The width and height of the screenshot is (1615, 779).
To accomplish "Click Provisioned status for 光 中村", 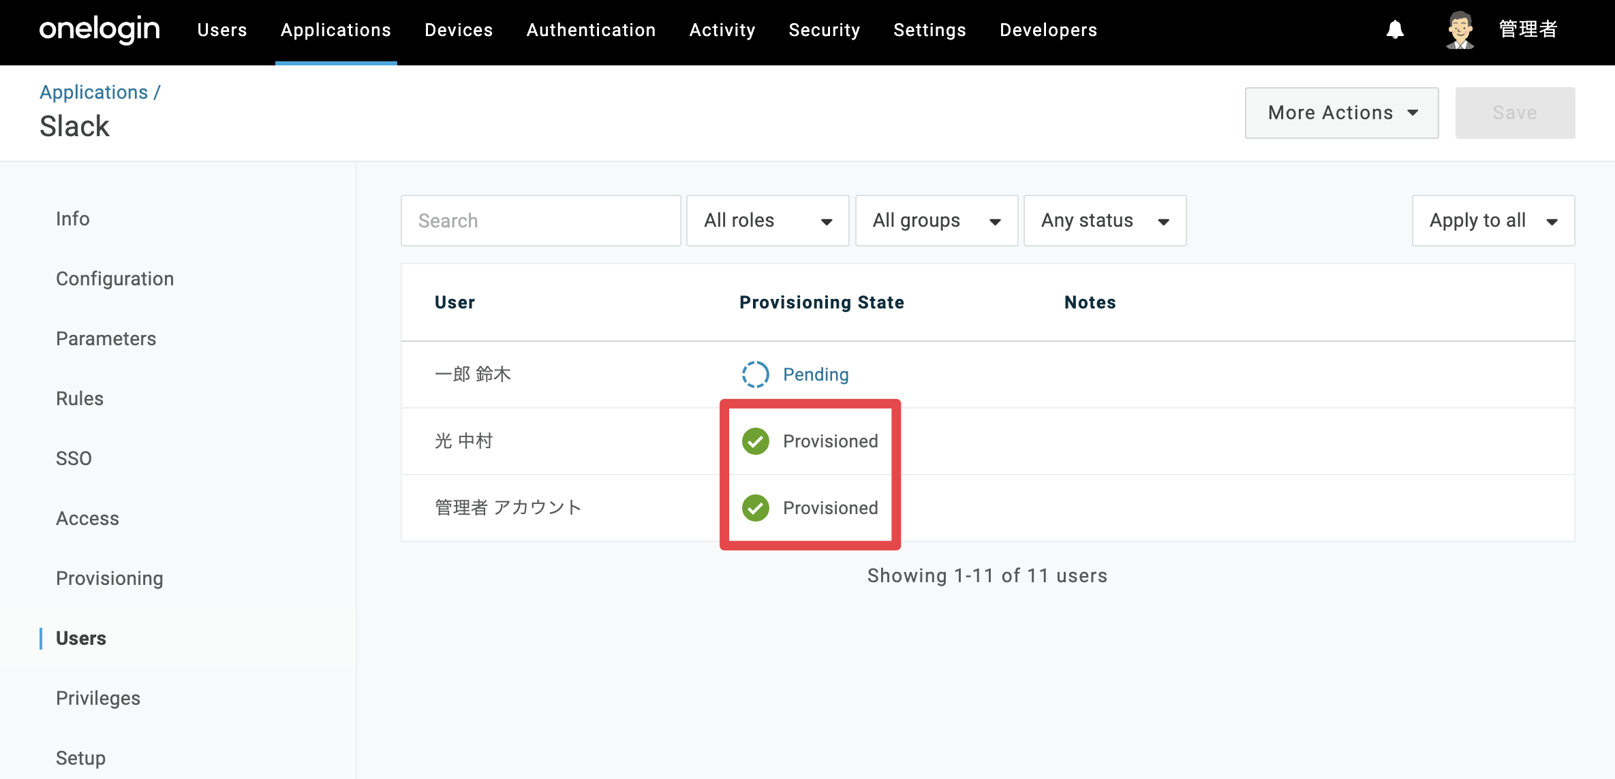I will pyautogui.click(x=830, y=441).
